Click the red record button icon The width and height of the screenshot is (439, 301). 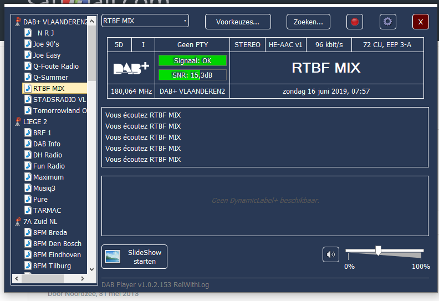(x=354, y=22)
